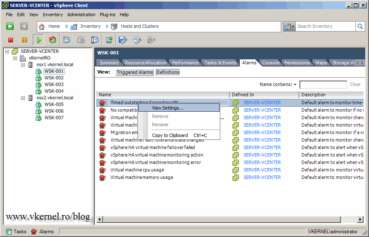
Task: Click alarm icon for Virtual machine cpu usage
Action: coord(102,170)
